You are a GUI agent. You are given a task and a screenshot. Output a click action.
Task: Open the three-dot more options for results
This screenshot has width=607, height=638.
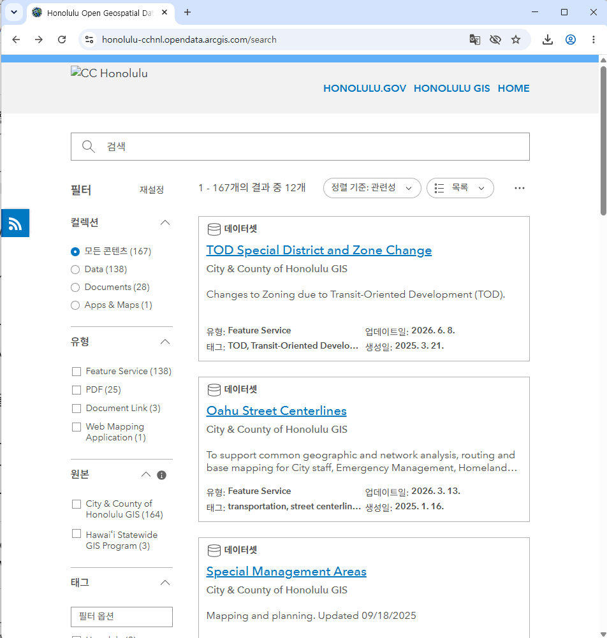pos(519,188)
